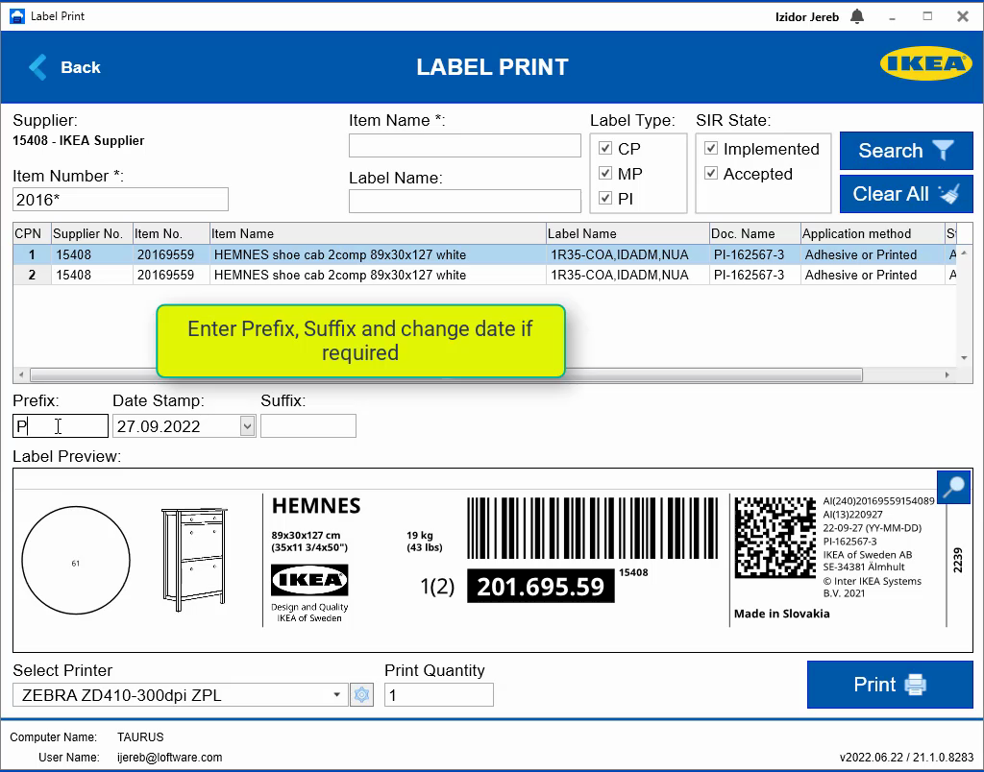This screenshot has width=984, height=772.
Task: Click the HEMNES label preview image
Action: [492, 560]
